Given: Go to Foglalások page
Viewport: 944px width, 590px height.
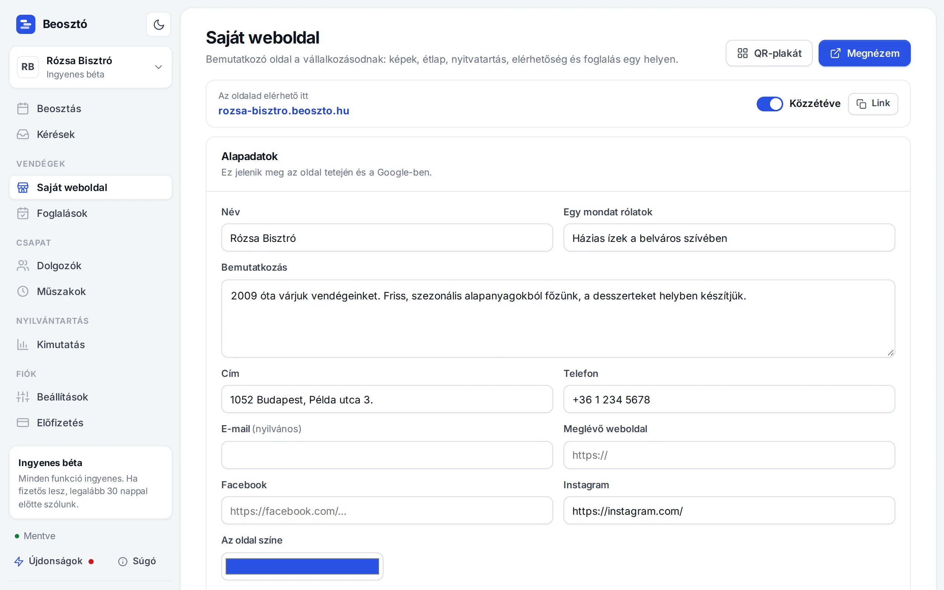Looking at the screenshot, I should 90,214.
